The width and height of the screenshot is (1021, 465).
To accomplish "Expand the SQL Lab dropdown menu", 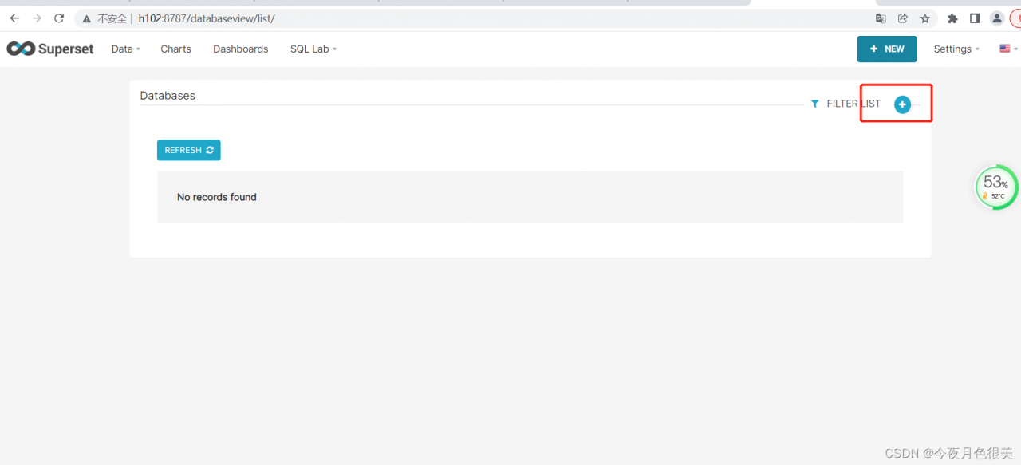I will 313,49.
